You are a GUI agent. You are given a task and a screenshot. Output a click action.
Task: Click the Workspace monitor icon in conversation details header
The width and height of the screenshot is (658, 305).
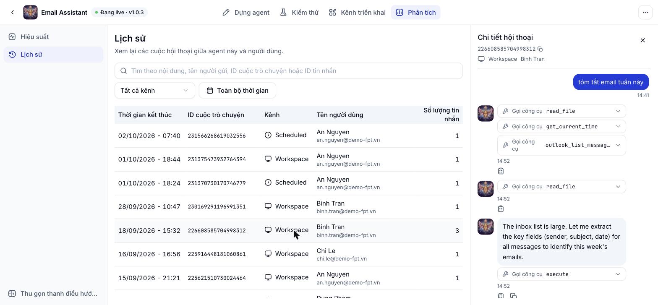[481, 59]
